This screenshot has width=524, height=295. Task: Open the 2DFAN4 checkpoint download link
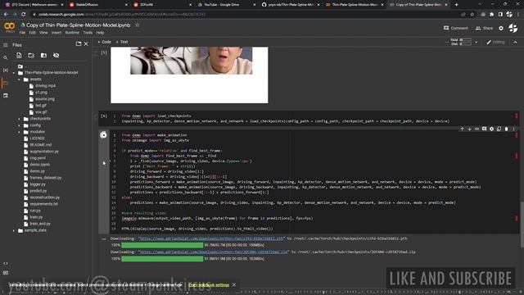213,252
